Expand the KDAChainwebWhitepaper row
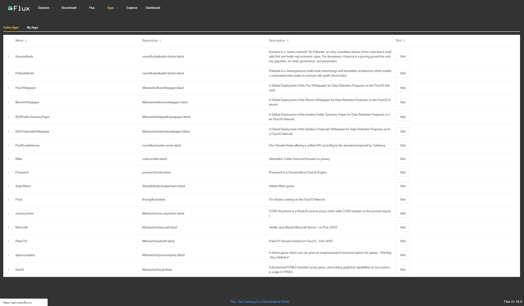 click(8, 132)
